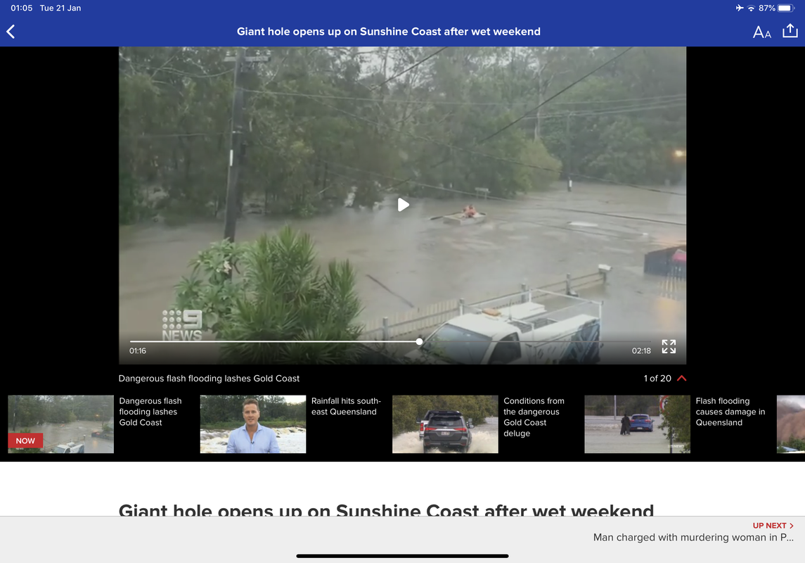
Task: Tap the partially visible last playlist thumbnail
Action: (791, 424)
